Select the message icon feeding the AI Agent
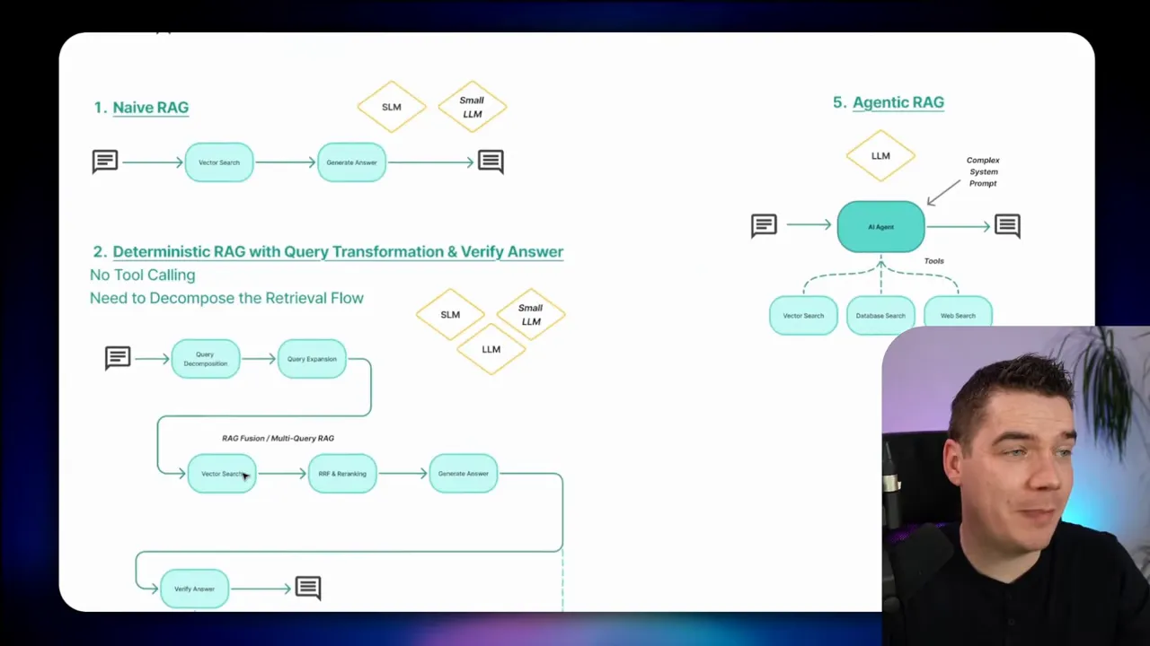This screenshot has width=1150, height=646. 764,226
